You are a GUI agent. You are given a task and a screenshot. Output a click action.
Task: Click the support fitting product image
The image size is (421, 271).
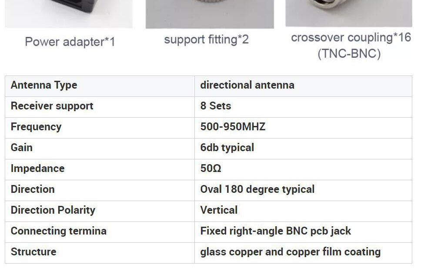point(210,13)
